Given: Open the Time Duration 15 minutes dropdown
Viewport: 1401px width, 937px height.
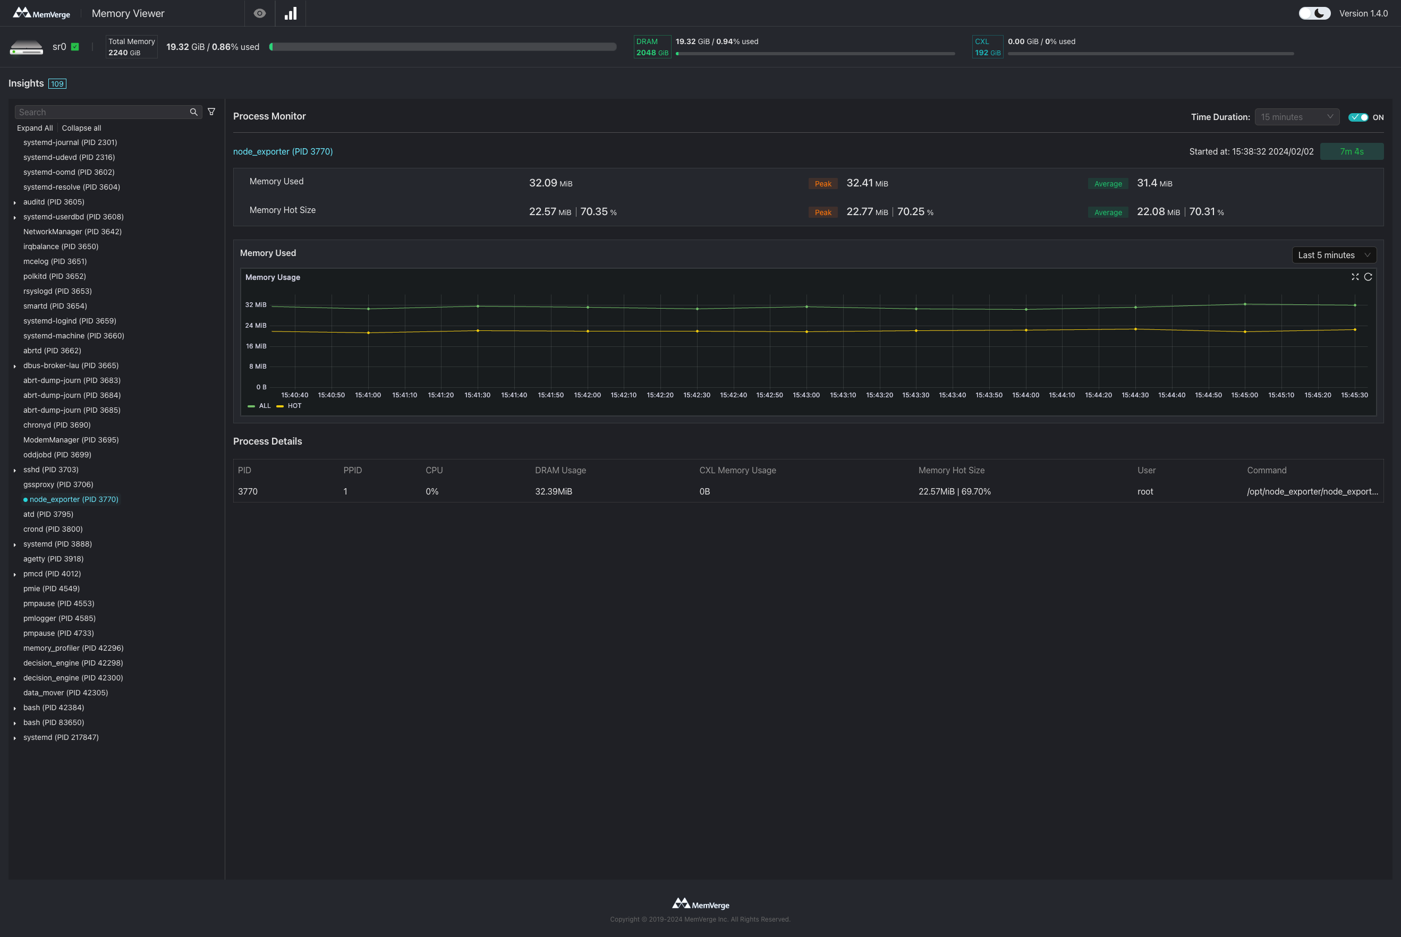Looking at the screenshot, I should click(1297, 117).
